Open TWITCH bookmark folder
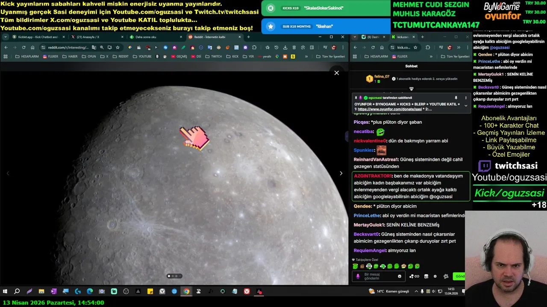Screen dimensions: 547x307 213,56
